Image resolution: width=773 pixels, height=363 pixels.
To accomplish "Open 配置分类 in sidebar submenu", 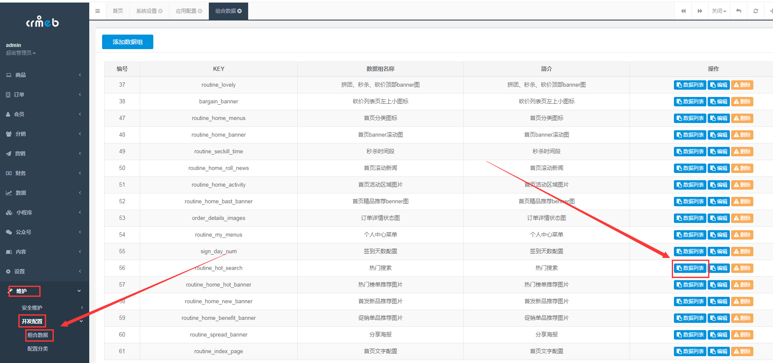I will click(x=38, y=349).
